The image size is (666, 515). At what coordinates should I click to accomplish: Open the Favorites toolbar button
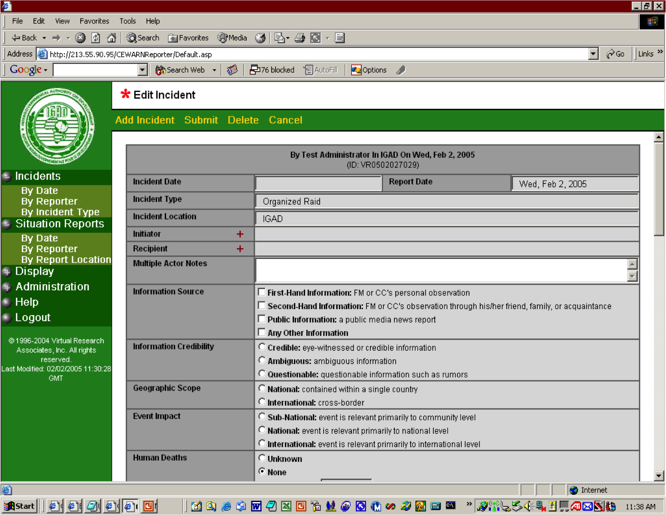click(188, 38)
